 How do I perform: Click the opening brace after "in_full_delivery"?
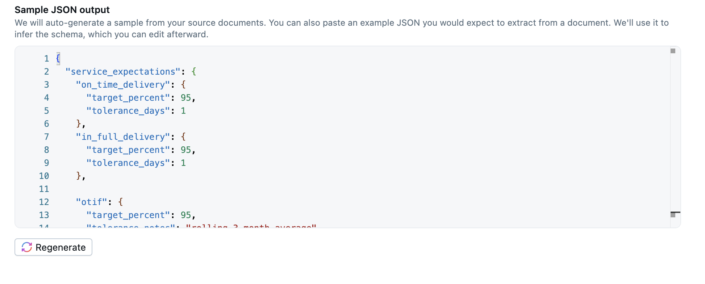(x=183, y=137)
